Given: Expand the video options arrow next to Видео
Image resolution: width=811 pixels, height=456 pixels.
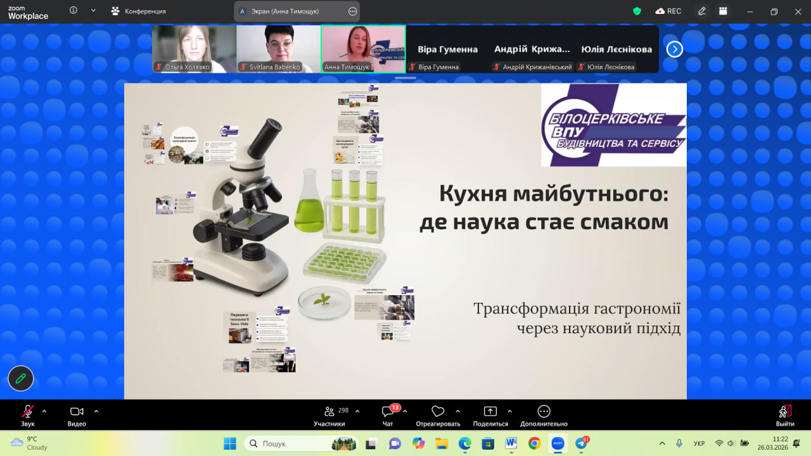Looking at the screenshot, I should click(x=96, y=411).
